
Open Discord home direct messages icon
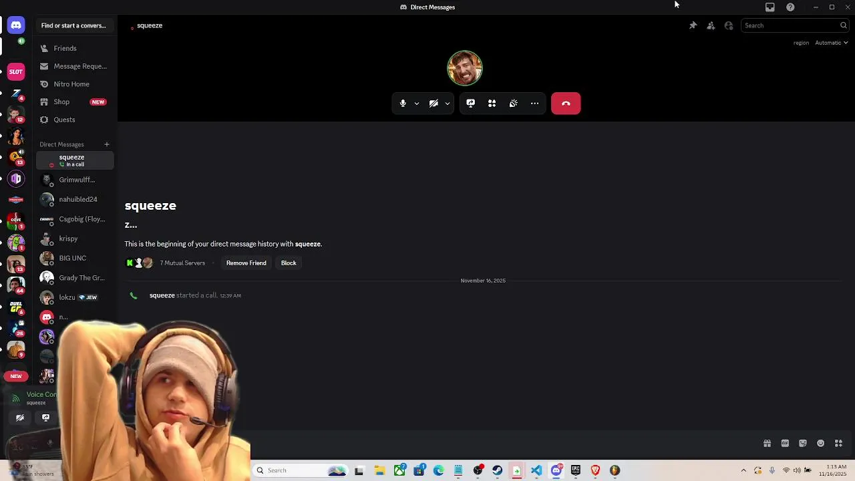tap(16, 25)
